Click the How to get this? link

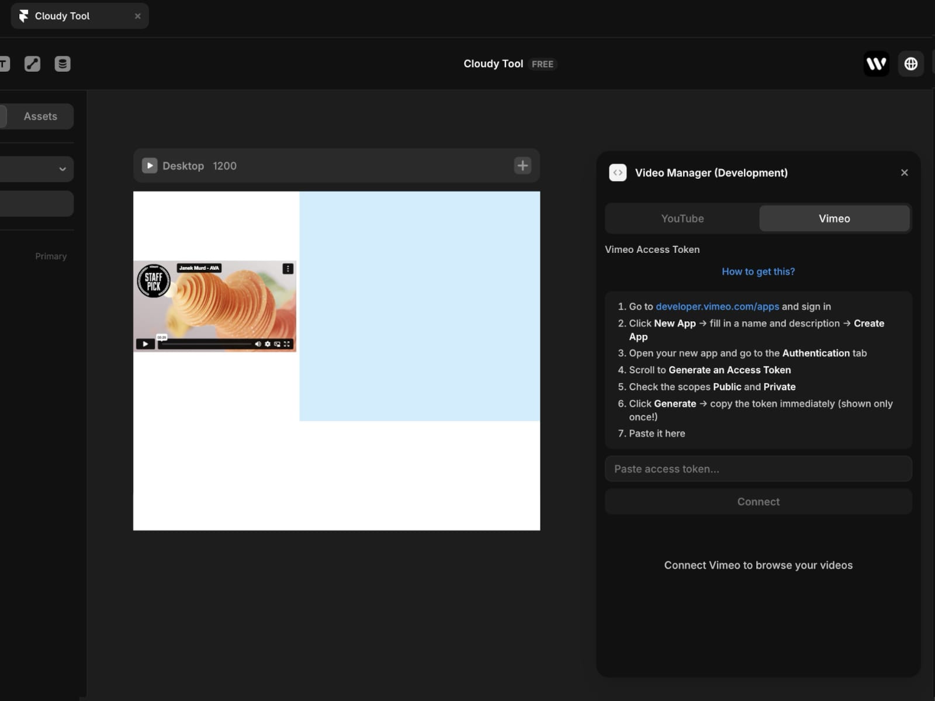(x=759, y=272)
